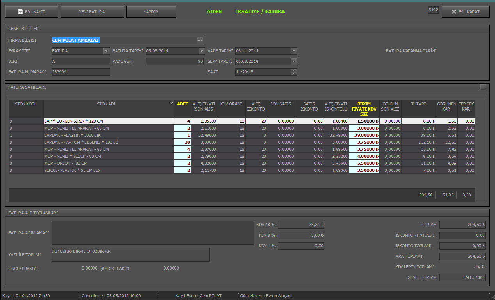
Task: Toggle the checkbox in FATURA SATIRLARI header
Action: point(483,87)
